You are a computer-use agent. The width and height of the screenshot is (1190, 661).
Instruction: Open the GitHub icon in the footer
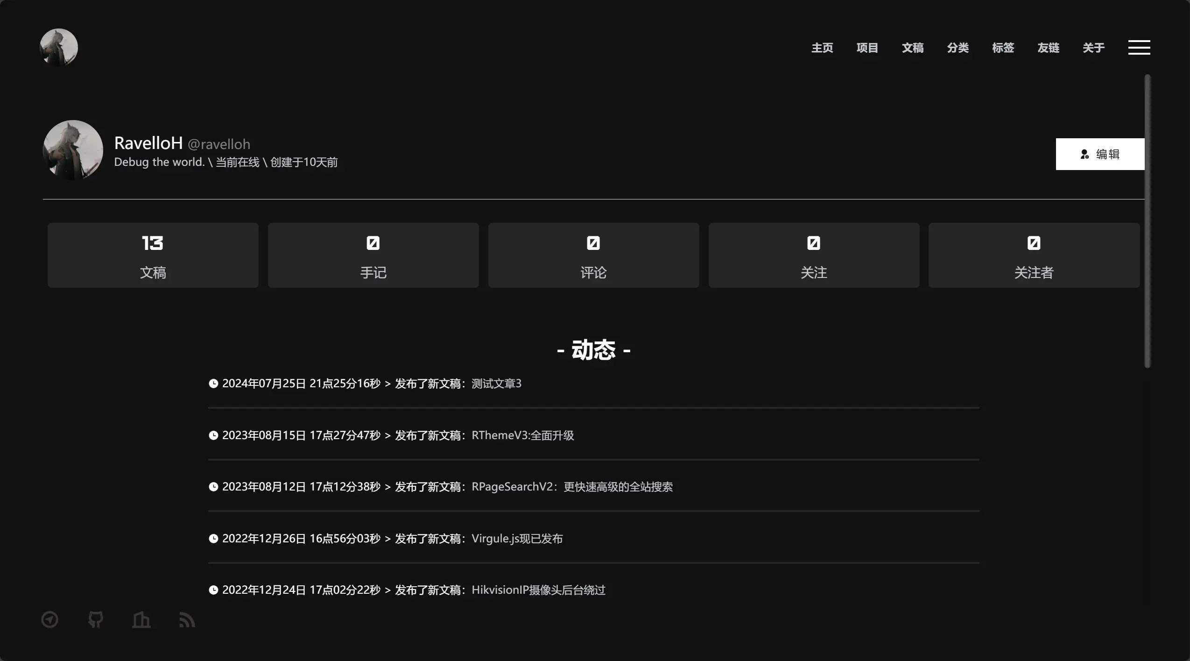(95, 619)
